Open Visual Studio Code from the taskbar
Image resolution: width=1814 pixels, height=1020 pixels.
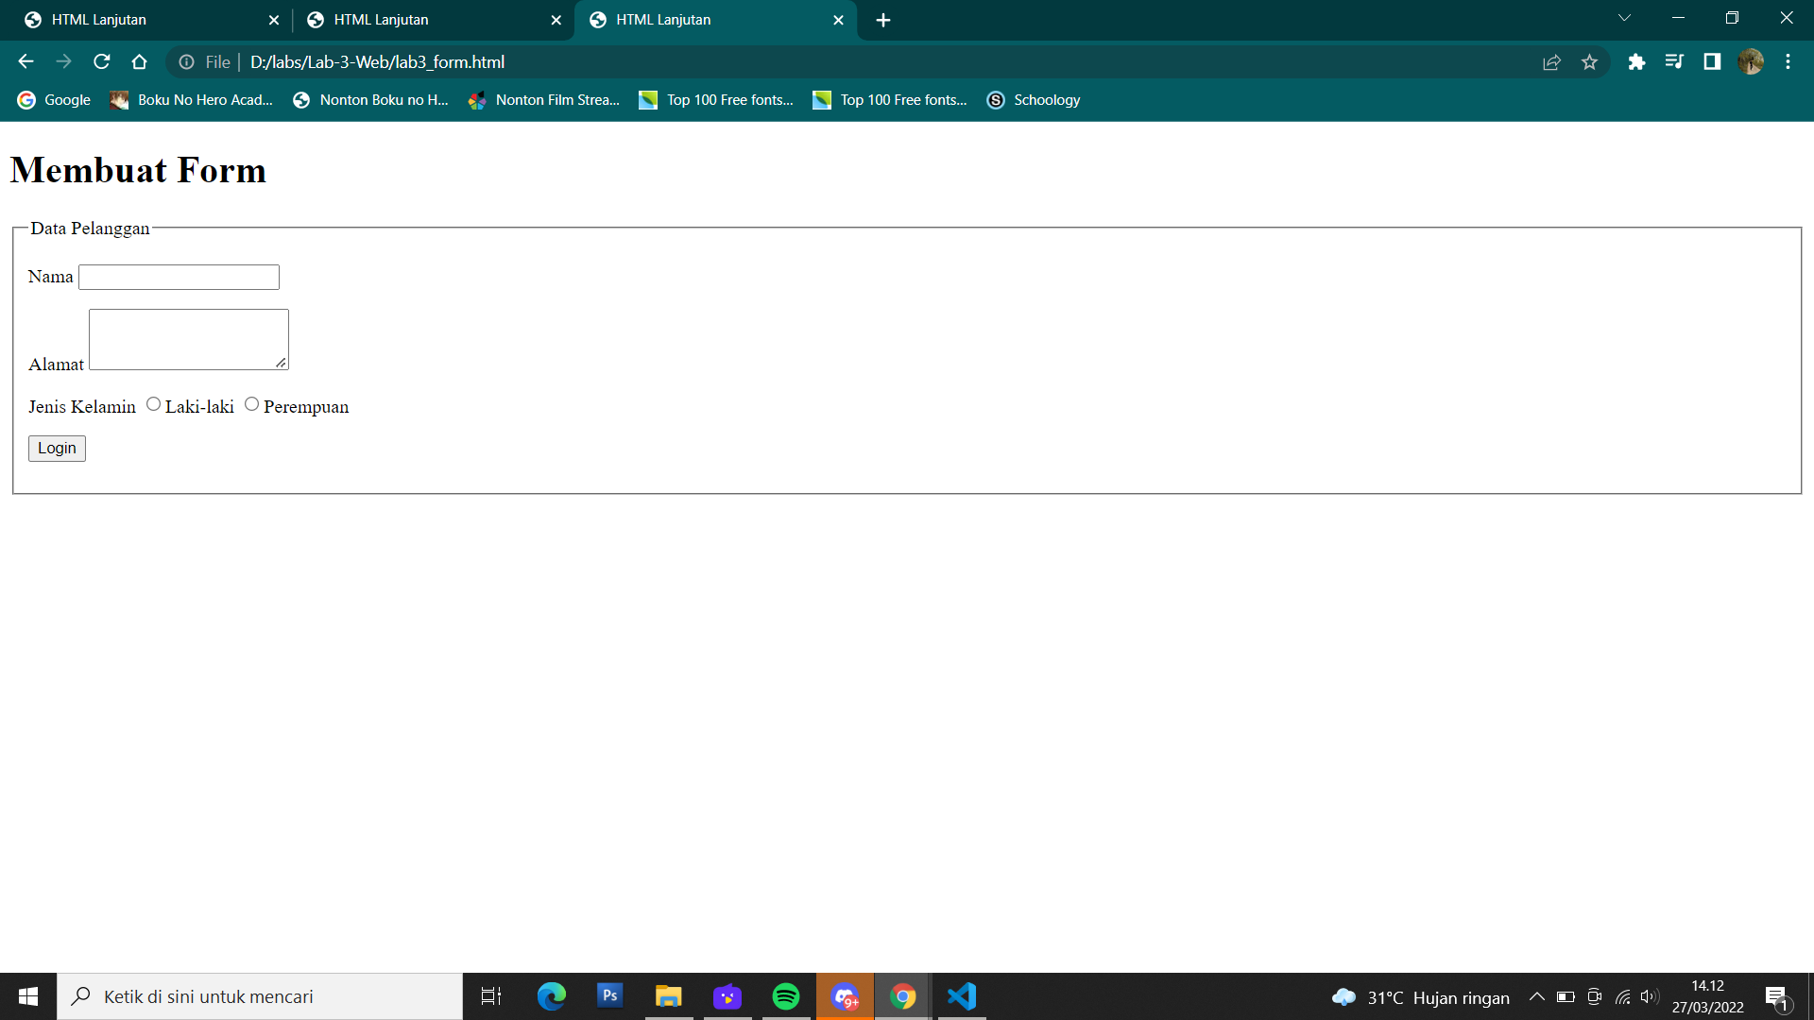click(x=962, y=995)
